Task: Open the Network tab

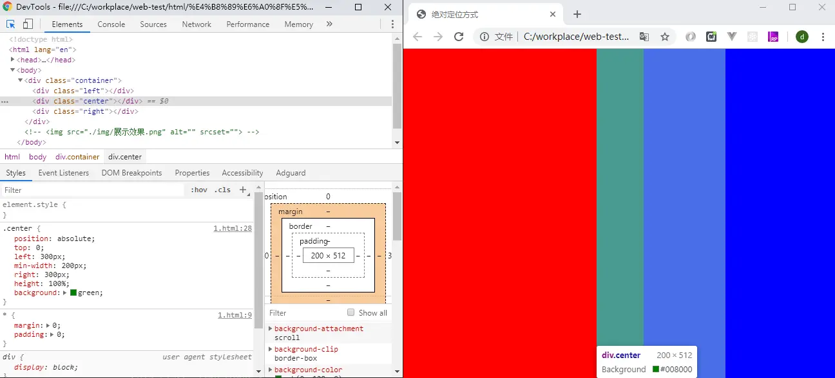Action: pos(197,24)
